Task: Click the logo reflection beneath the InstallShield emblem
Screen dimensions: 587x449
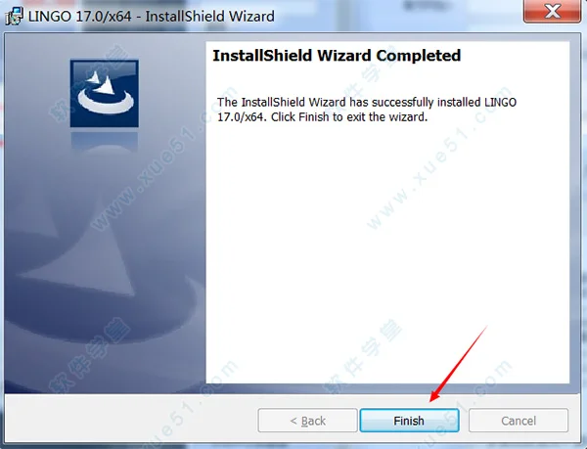Action: (105, 142)
